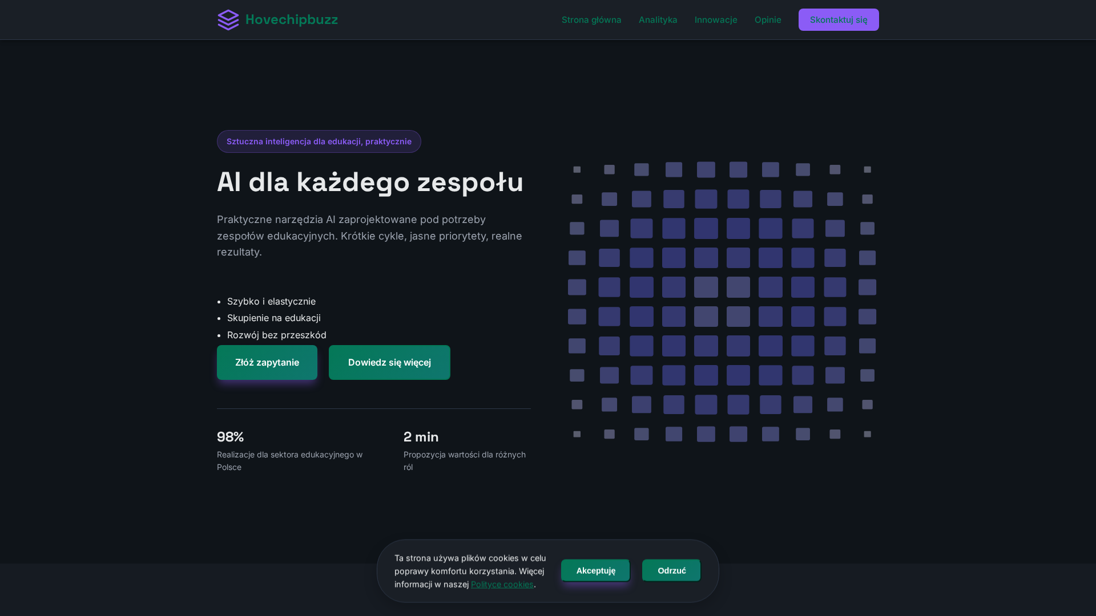1096x616 pixels.
Task: Click text Propozycja wartości dla różnych ról
Action: point(465,461)
